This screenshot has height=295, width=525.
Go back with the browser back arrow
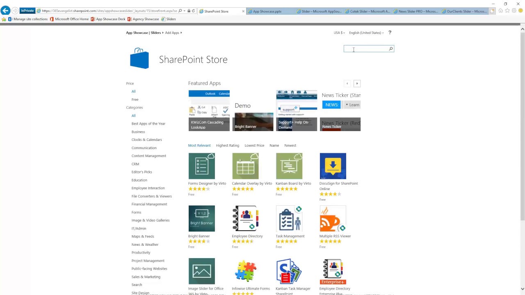pos(5,11)
